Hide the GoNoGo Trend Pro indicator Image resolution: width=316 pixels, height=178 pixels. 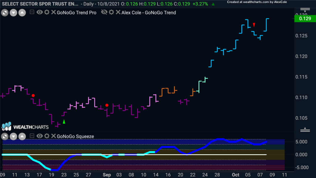pyautogui.click(x=39, y=12)
